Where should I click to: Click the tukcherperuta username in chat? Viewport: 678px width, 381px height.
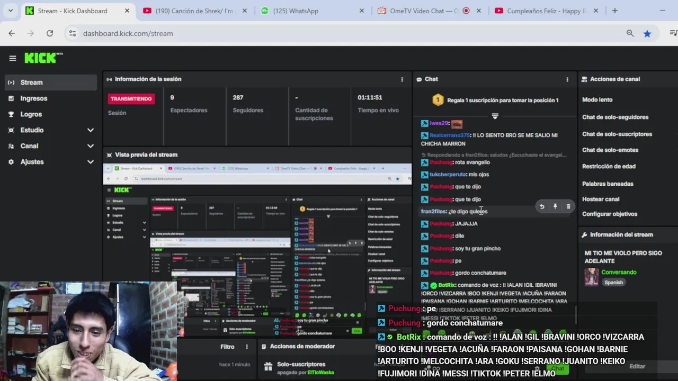click(448, 175)
